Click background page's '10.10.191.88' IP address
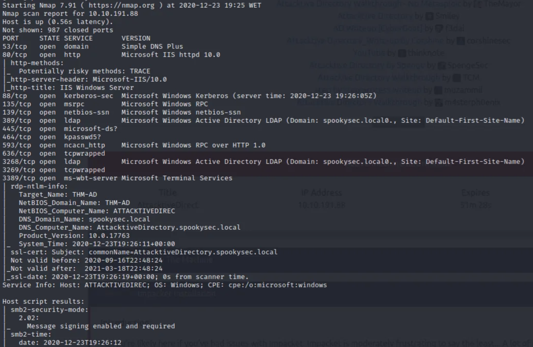533x347 pixels. tap(322, 205)
